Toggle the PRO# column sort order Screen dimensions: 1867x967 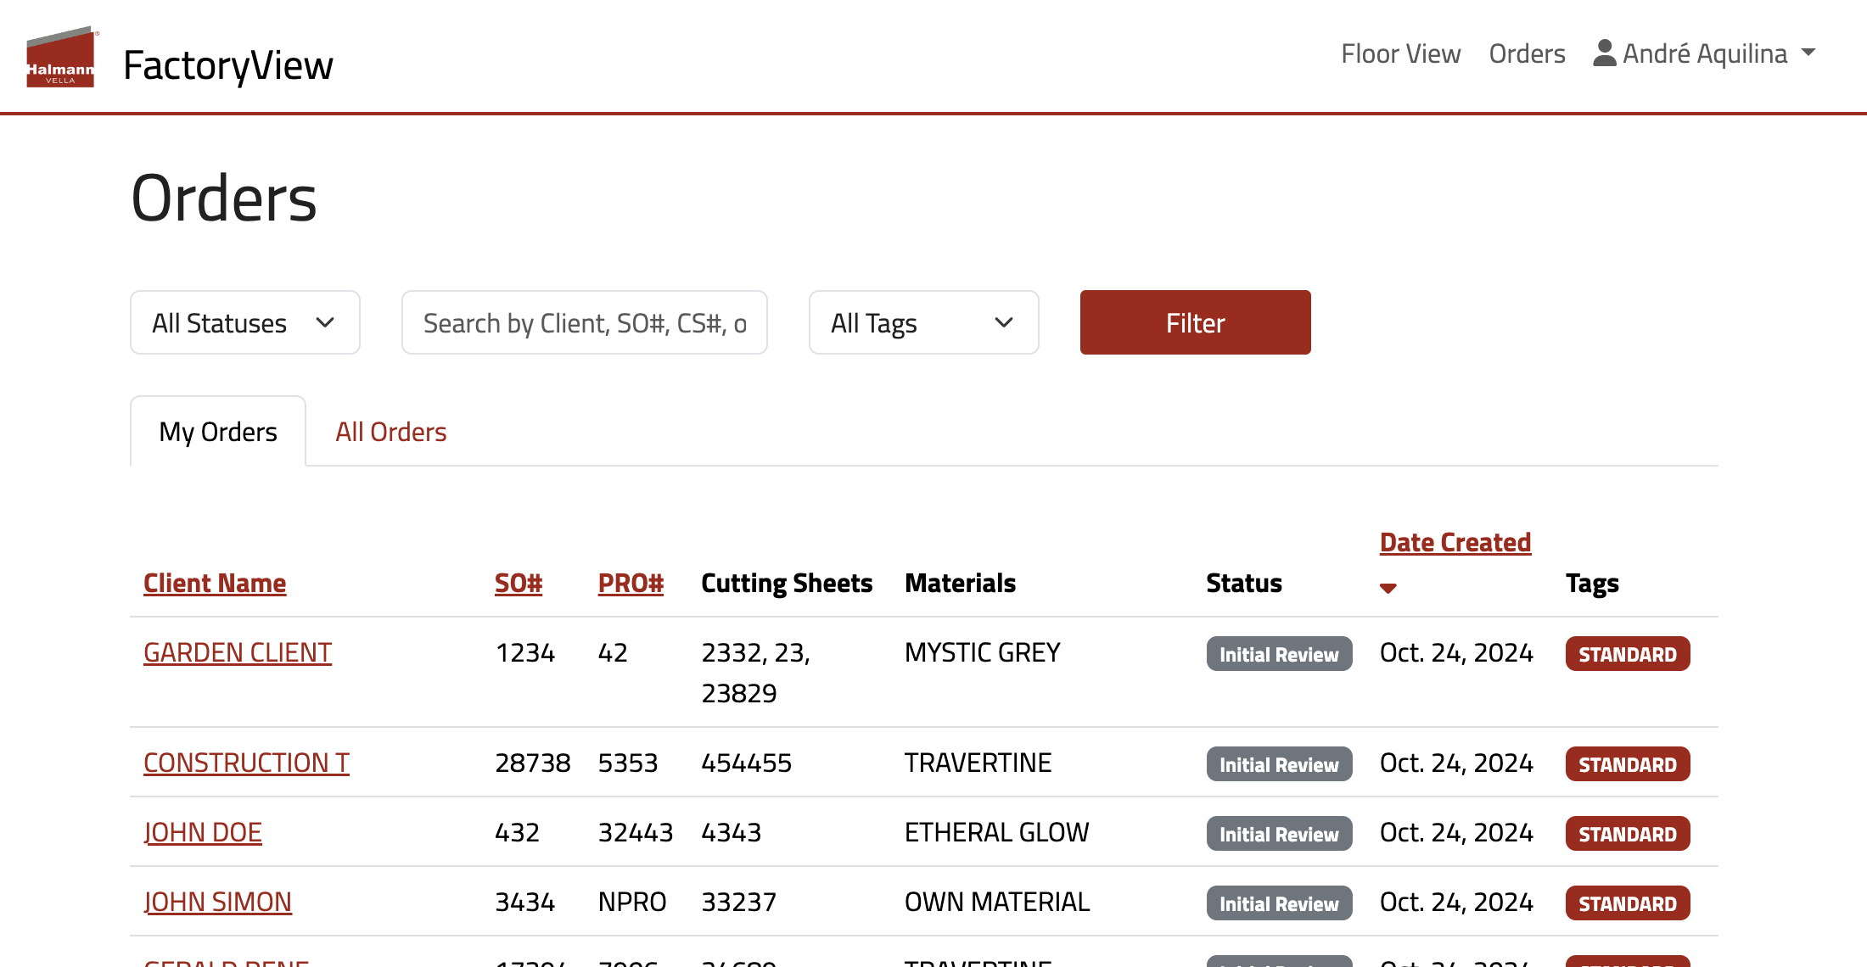[631, 581]
